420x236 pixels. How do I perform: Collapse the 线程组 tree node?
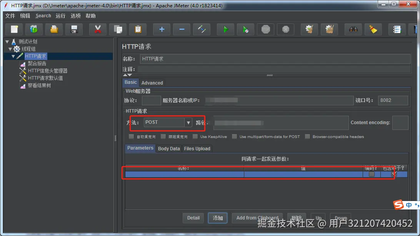(10, 49)
